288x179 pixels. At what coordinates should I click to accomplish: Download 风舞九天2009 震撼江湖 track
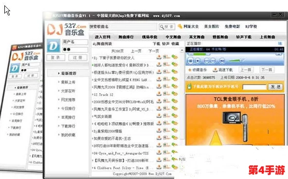pos(159,86)
